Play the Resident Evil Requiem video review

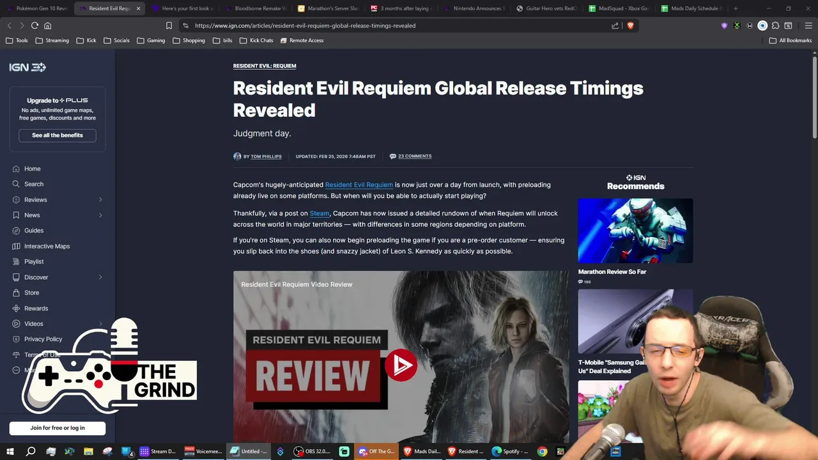(401, 365)
